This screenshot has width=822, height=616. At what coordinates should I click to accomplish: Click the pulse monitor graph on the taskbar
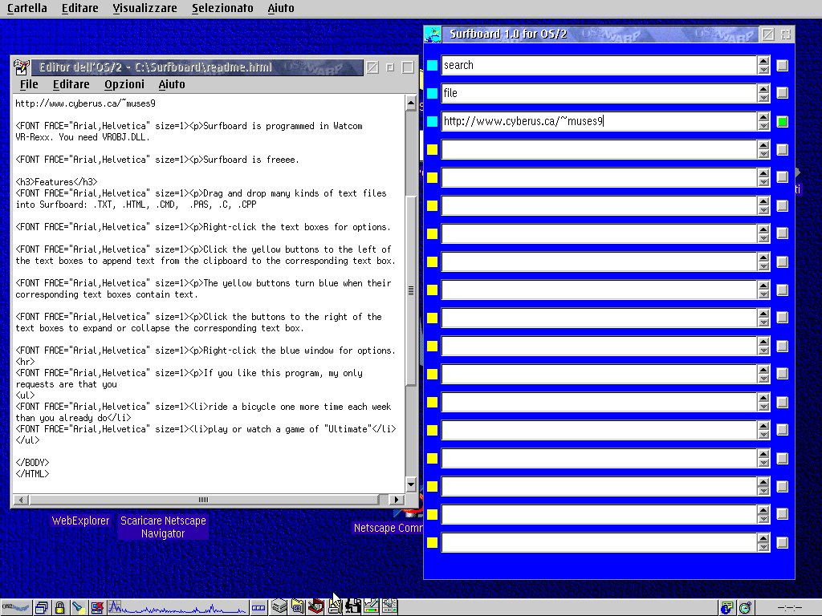177,606
